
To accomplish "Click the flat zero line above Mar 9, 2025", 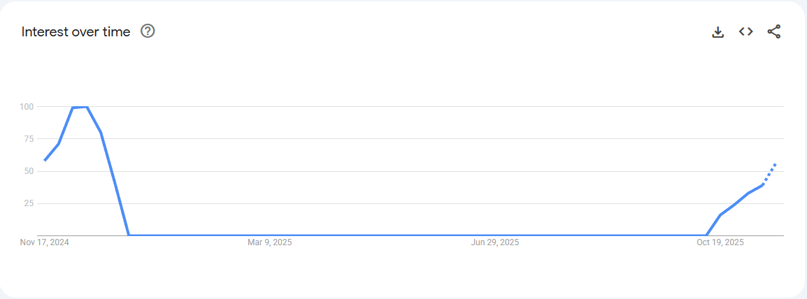I will pos(270,235).
